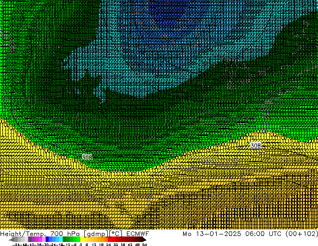Click the dark maroon arrow end of the scale
The image size is (318, 246).
[x=144, y=239]
